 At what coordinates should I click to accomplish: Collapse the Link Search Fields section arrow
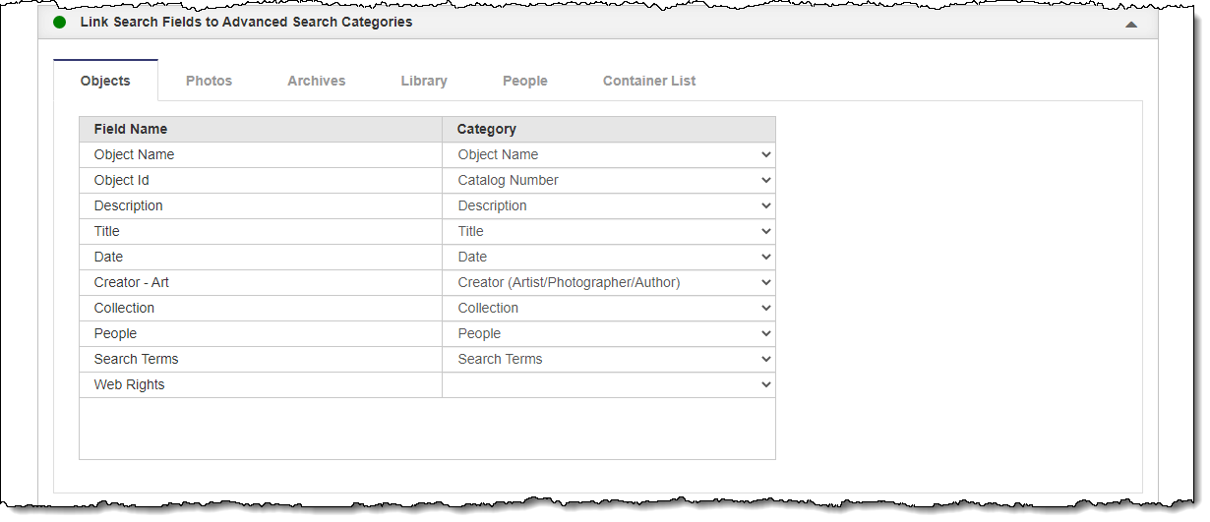click(1131, 24)
